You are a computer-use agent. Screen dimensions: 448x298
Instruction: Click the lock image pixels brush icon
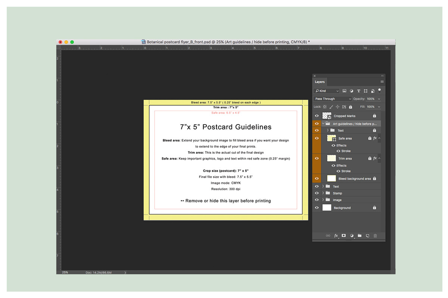[x=331, y=107]
